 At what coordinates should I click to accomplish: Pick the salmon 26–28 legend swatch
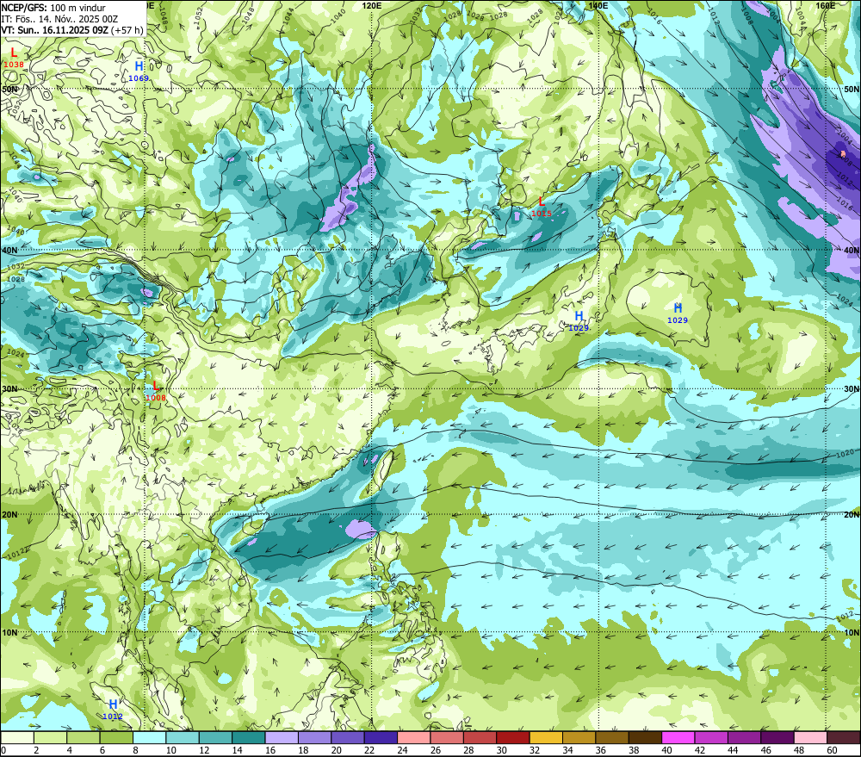pos(446,737)
